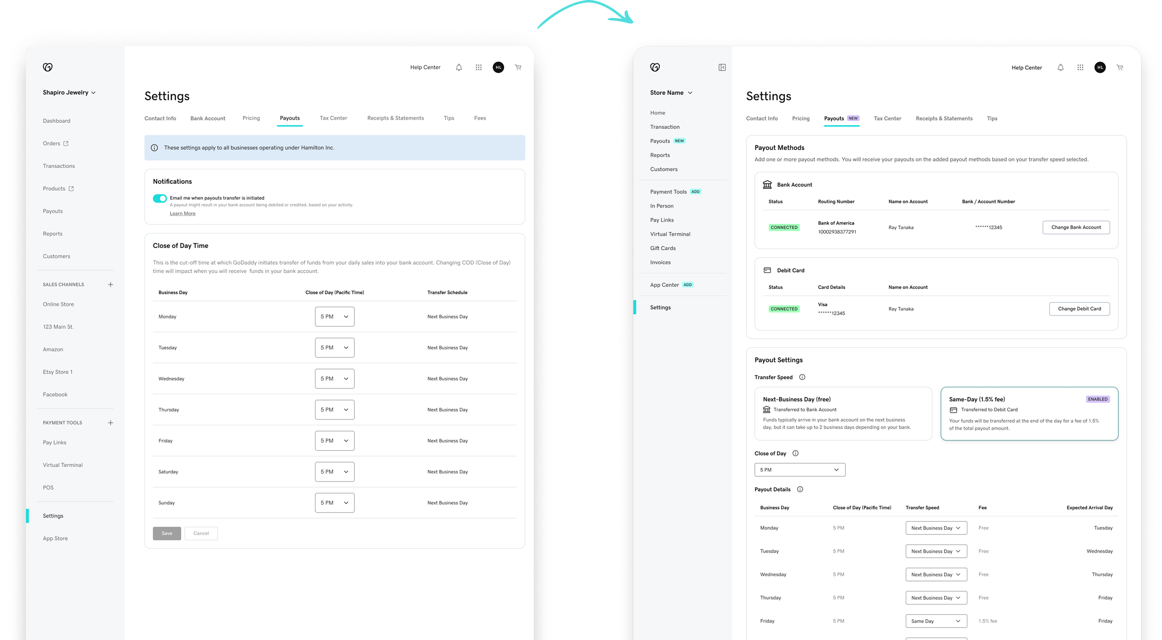Open Close of Day 5 PM dropdown in Payout Settings
This screenshot has height=640, width=1162.
click(x=800, y=470)
